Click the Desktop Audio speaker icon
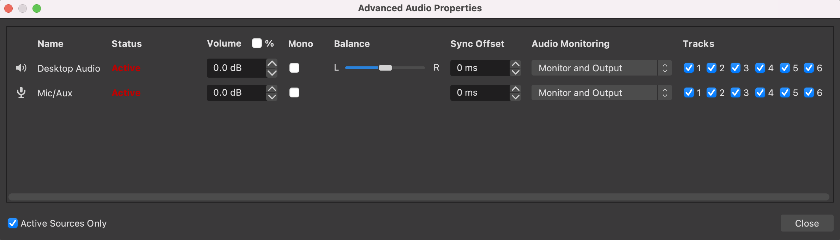The image size is (840, 240). (21, 68)
